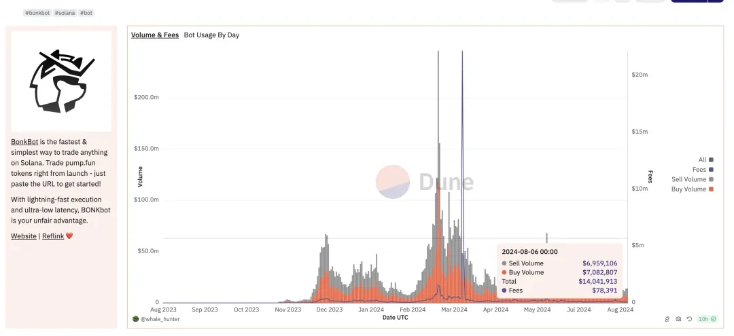Open the Reflink link
Viewport: 734px width, 336px height.
53,236
